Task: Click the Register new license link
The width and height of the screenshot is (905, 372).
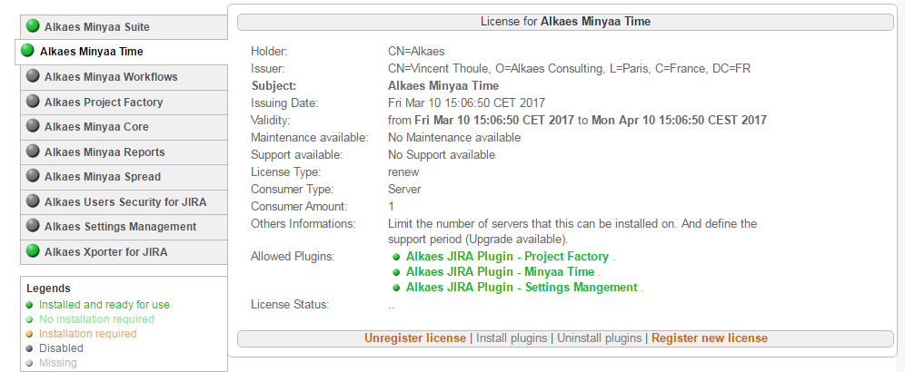Action: pos(710,338)
